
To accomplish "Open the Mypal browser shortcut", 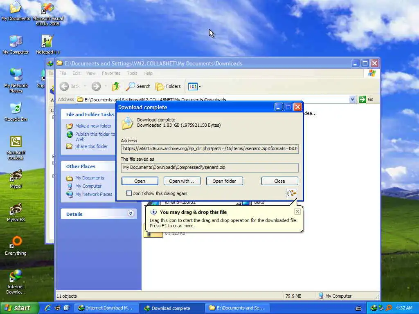I will tap(16, 179).
